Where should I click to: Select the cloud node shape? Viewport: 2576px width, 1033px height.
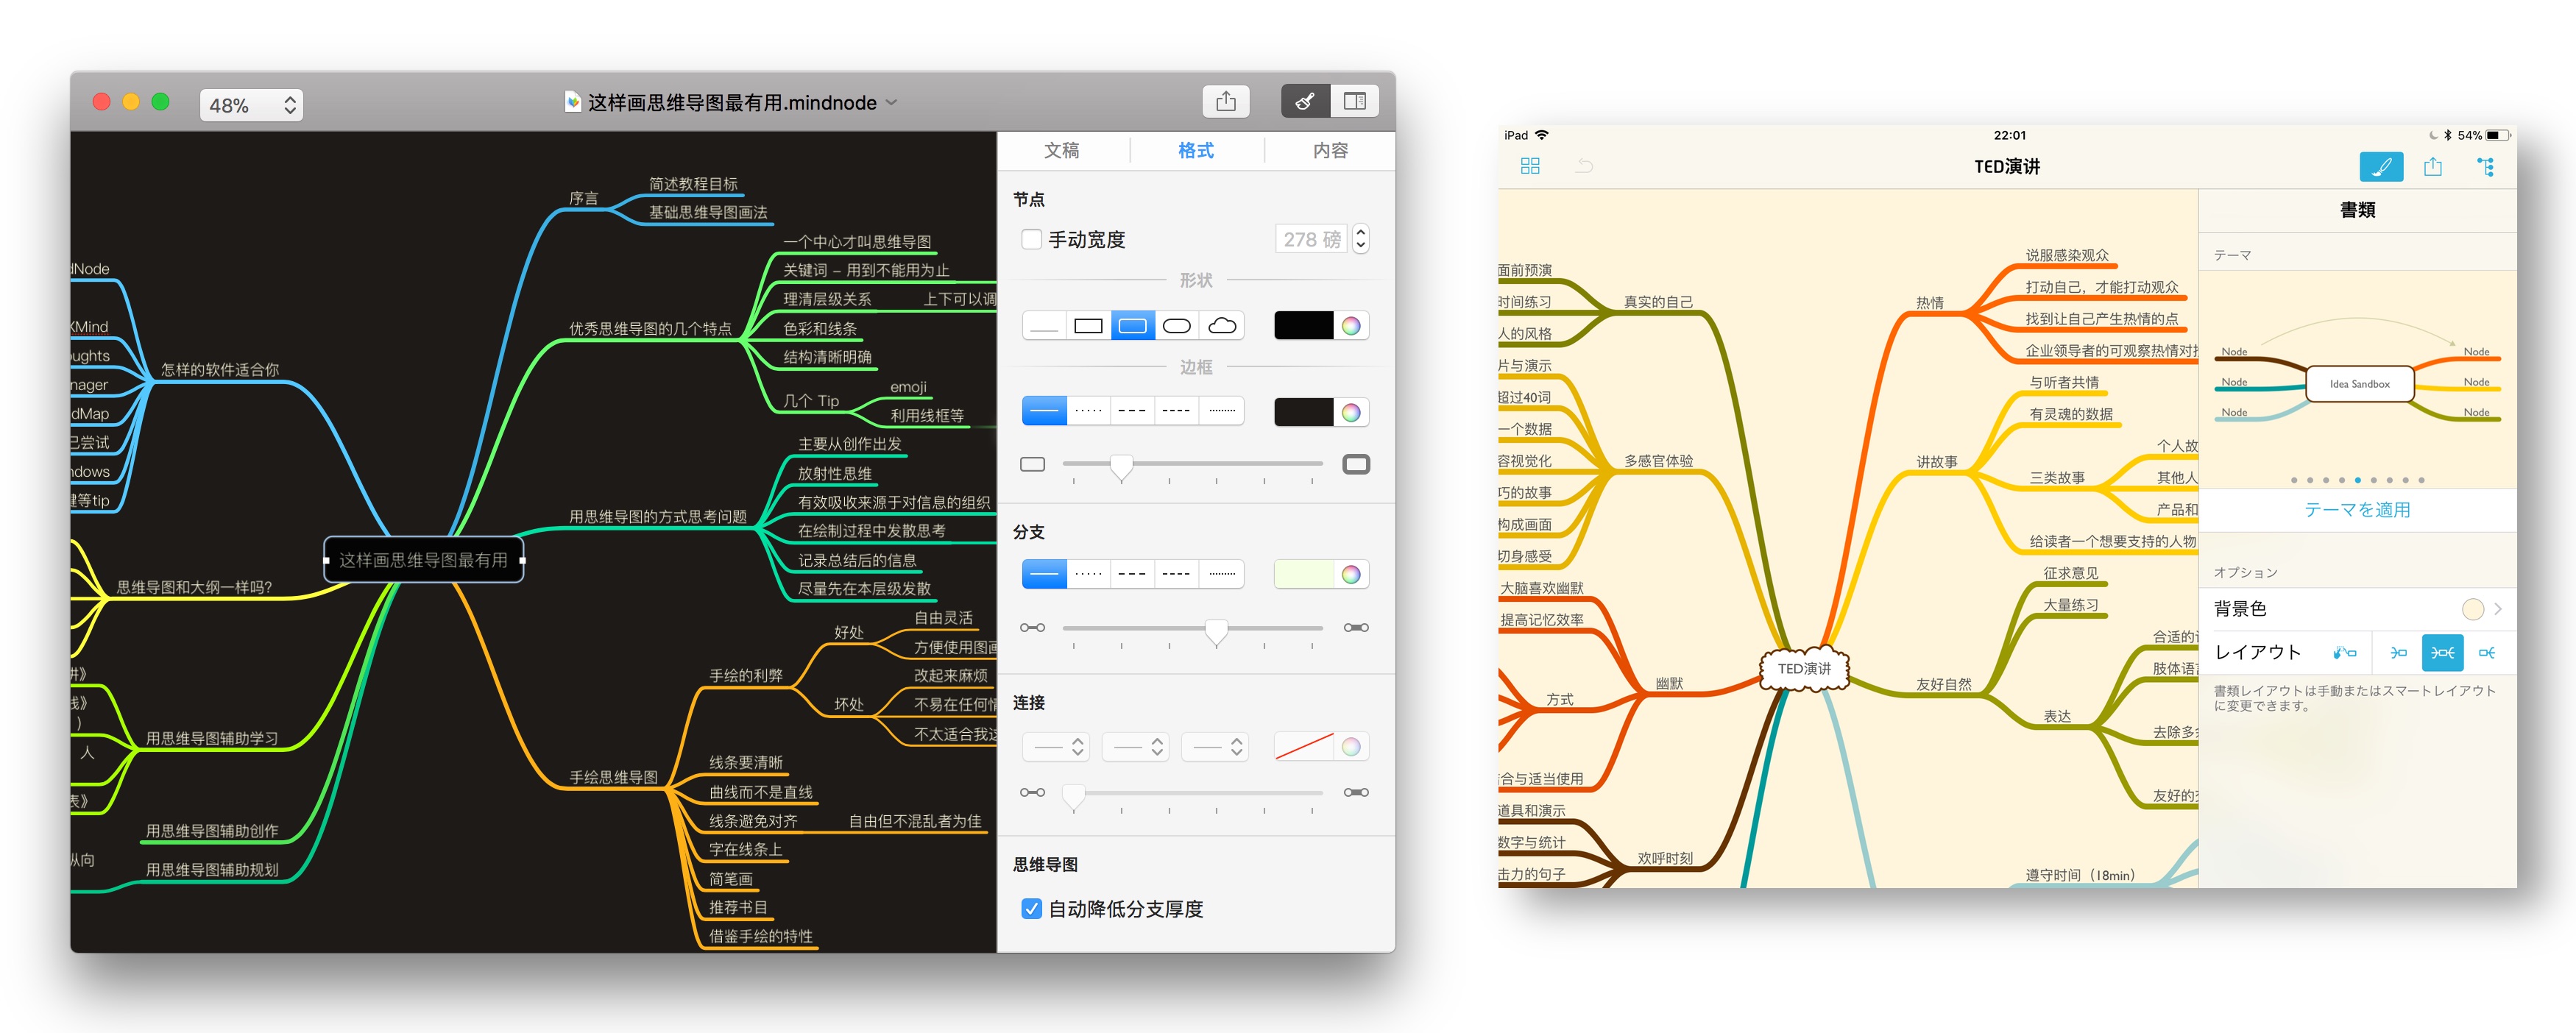pyautogui.click(x=1222, y=326)
